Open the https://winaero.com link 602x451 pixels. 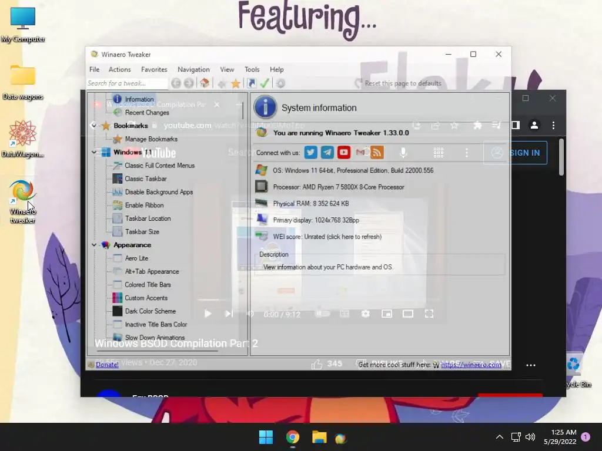471,365
